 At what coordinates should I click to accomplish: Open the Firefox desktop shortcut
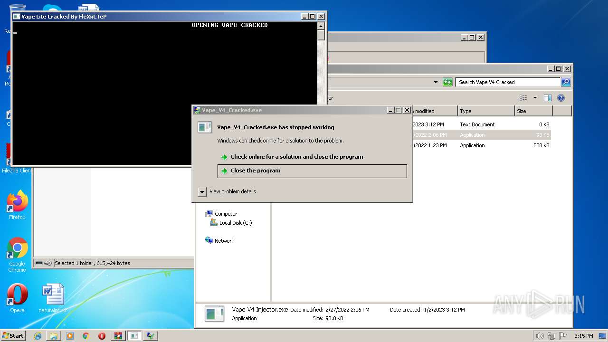[x=17, y=206]
